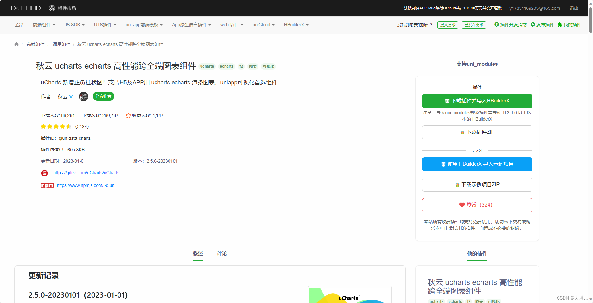Click the 赞赏 (324) button
The height and width of the screenshot is (303, 593).
477,205
